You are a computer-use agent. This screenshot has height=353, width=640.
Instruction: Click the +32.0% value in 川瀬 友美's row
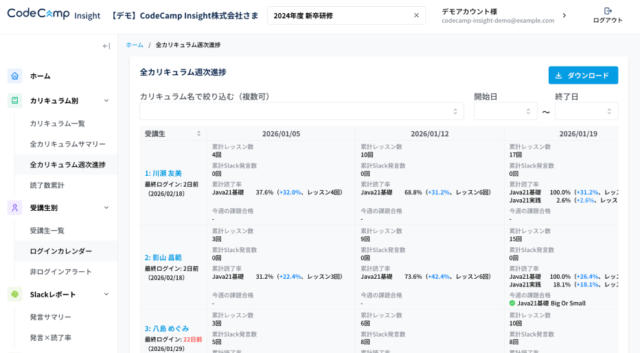coord(290,192)
